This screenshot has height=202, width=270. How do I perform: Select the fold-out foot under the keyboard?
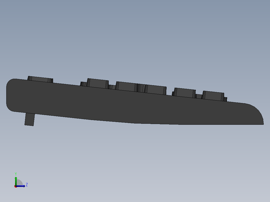pyautogui.click(x=30, y=119)
